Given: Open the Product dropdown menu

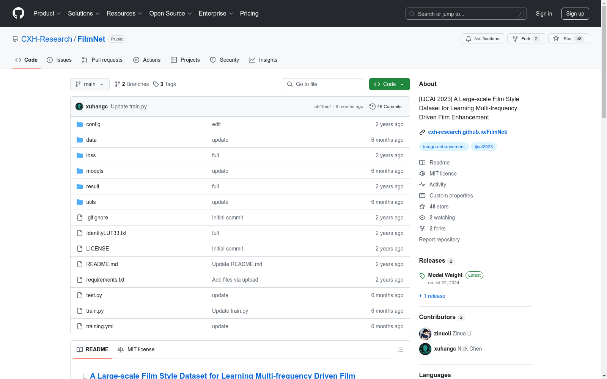Looking at the screenshot, I should point(47,14).
